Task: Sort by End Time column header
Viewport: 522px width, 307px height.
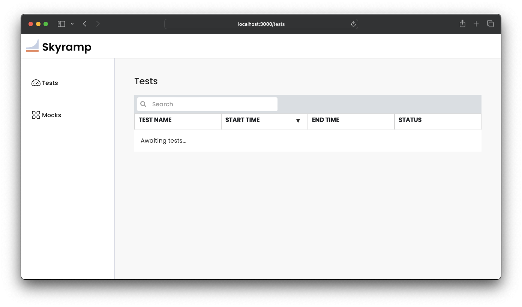Action: coord(325,120)
